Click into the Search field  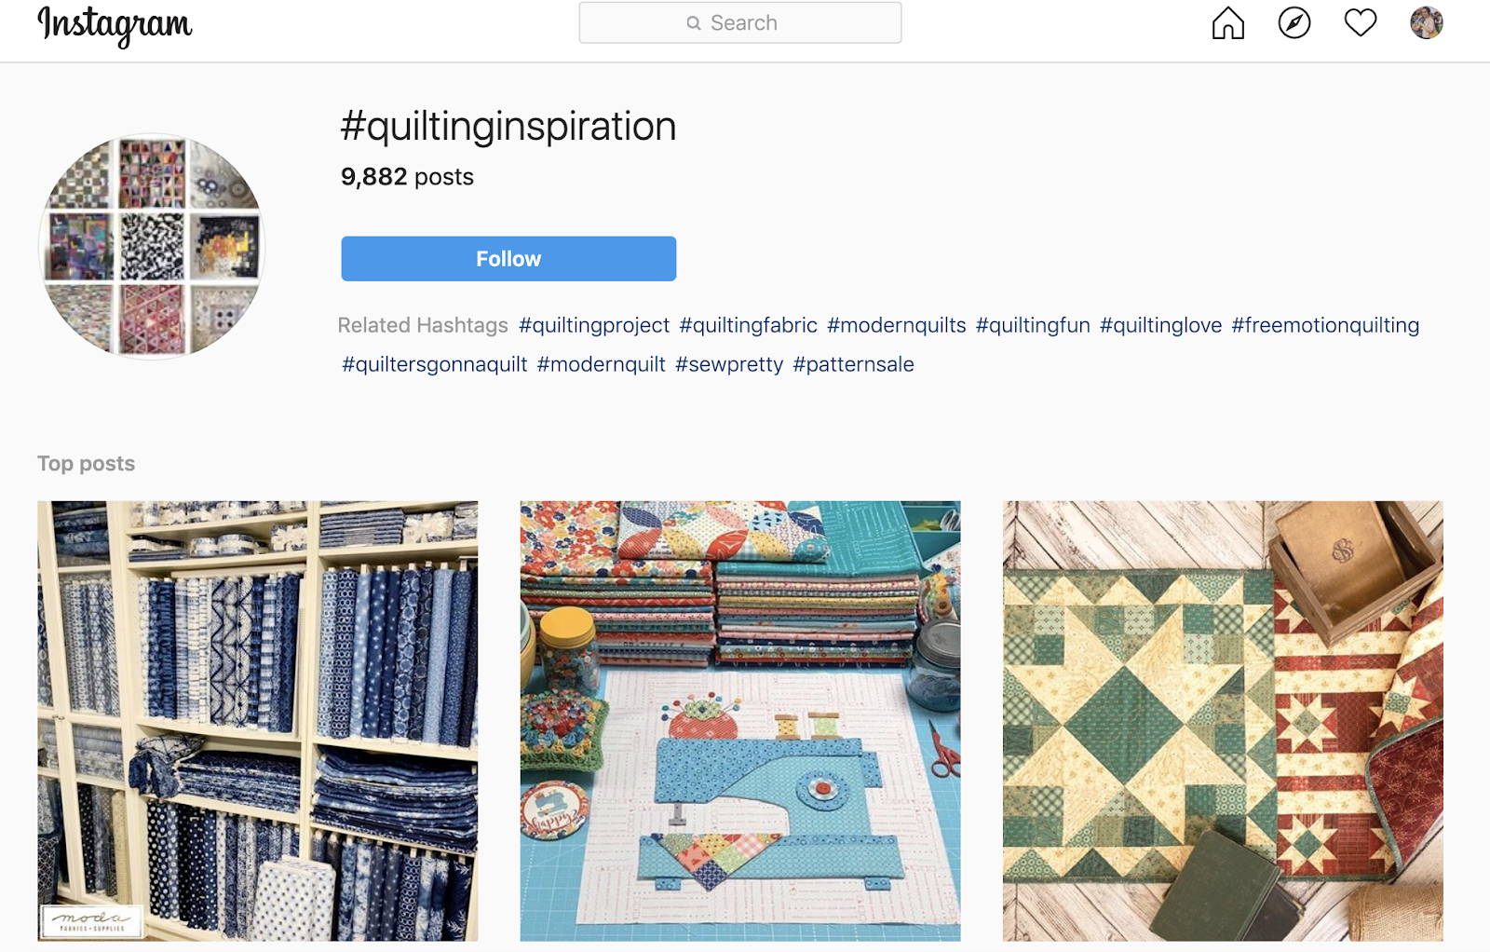740,22
